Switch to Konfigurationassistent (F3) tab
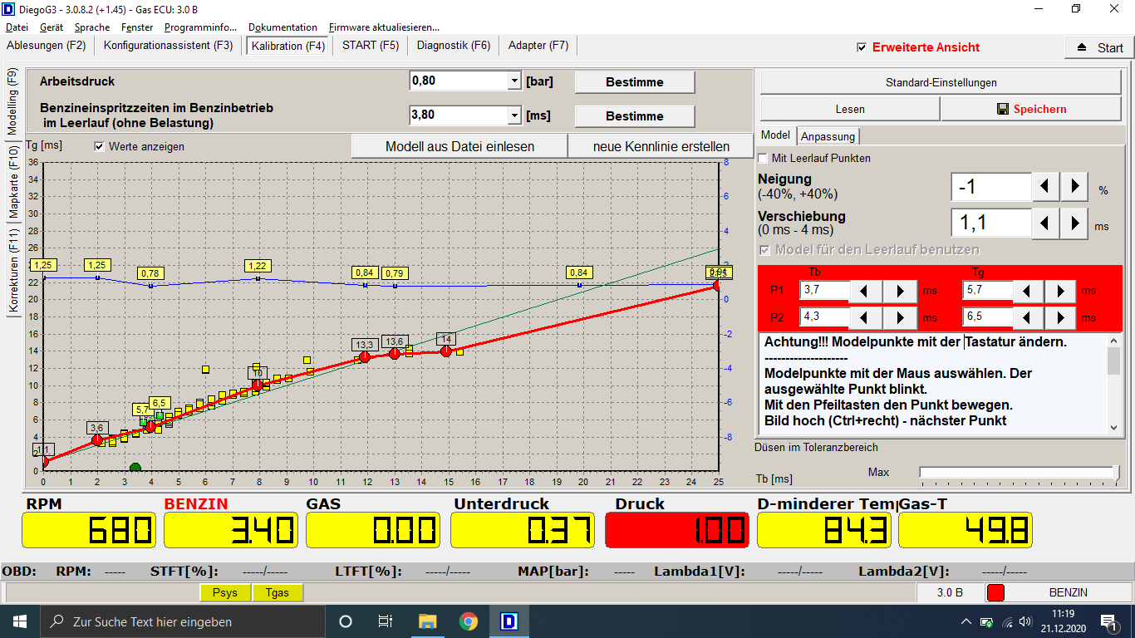Screen dimensions: 1135x638 (x=169, y=45)
